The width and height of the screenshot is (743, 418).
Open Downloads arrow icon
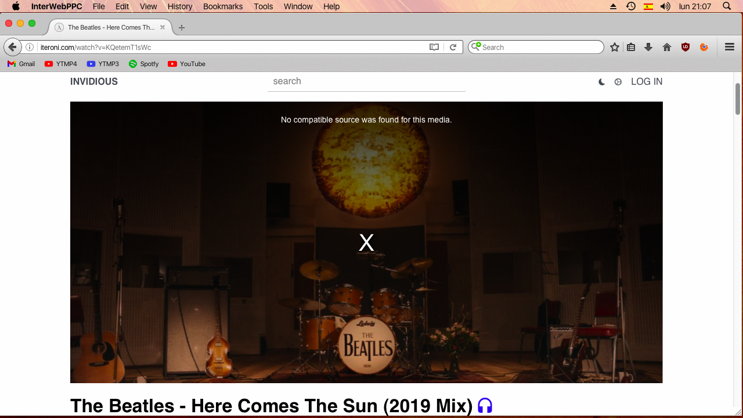(648, 47)
